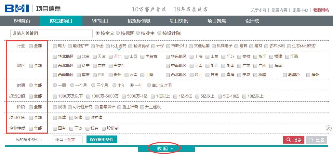Open 服务内容 link

tap(279, 10)
